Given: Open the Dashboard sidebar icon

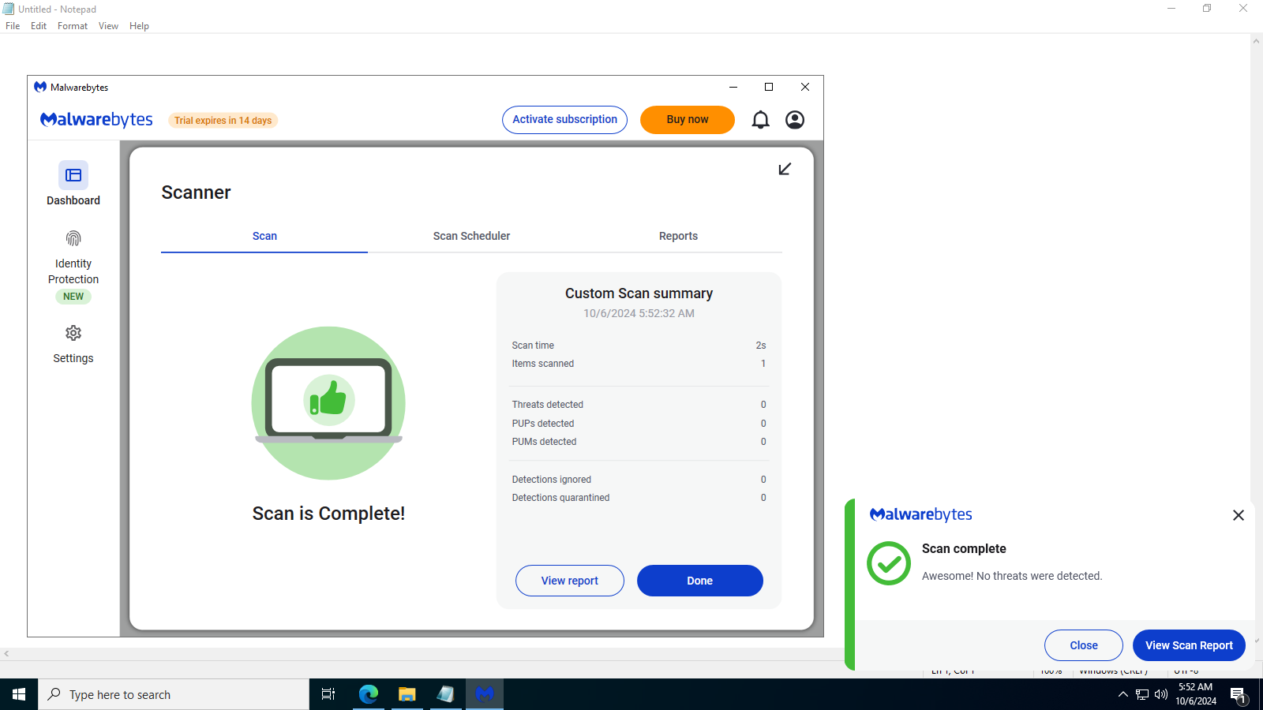Looking at the screenshot, I should (x=73, y=175).
